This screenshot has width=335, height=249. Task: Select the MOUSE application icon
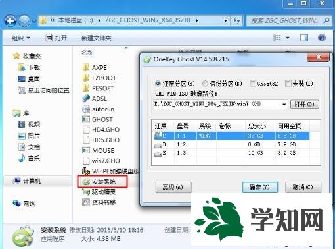click(86, 150)
